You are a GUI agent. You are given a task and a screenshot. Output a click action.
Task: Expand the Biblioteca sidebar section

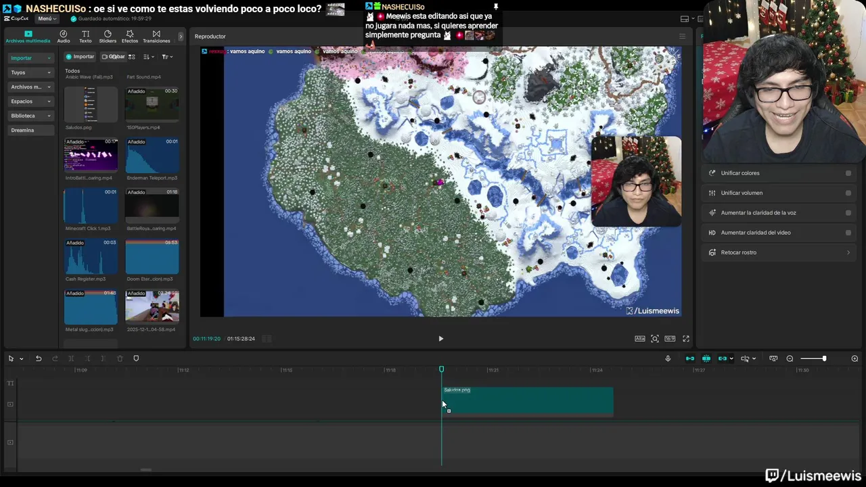coord(31,116)
